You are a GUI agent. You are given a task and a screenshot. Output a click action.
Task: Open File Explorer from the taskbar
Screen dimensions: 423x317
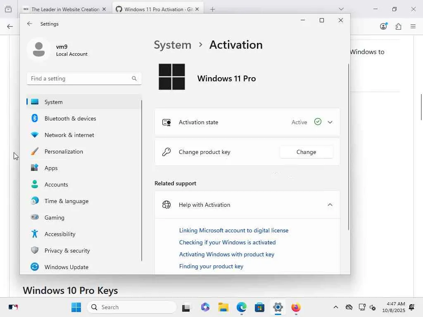[x=223, y=307]
